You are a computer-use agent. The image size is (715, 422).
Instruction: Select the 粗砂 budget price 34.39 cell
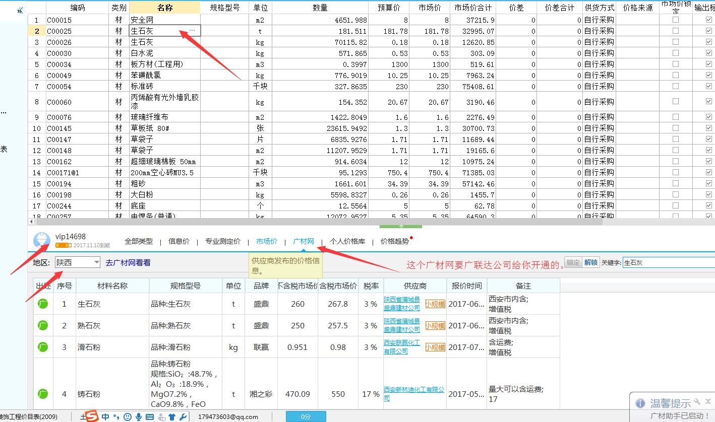389,183
